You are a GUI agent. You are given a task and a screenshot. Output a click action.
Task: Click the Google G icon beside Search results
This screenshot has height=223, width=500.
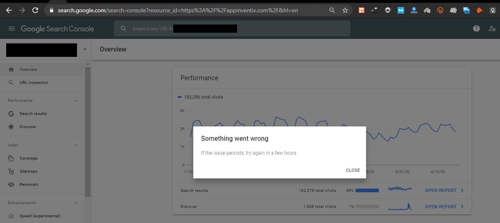point(11,114)
